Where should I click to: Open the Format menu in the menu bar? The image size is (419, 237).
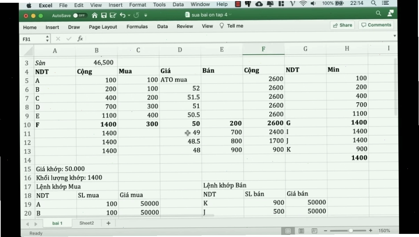point(137,5)
